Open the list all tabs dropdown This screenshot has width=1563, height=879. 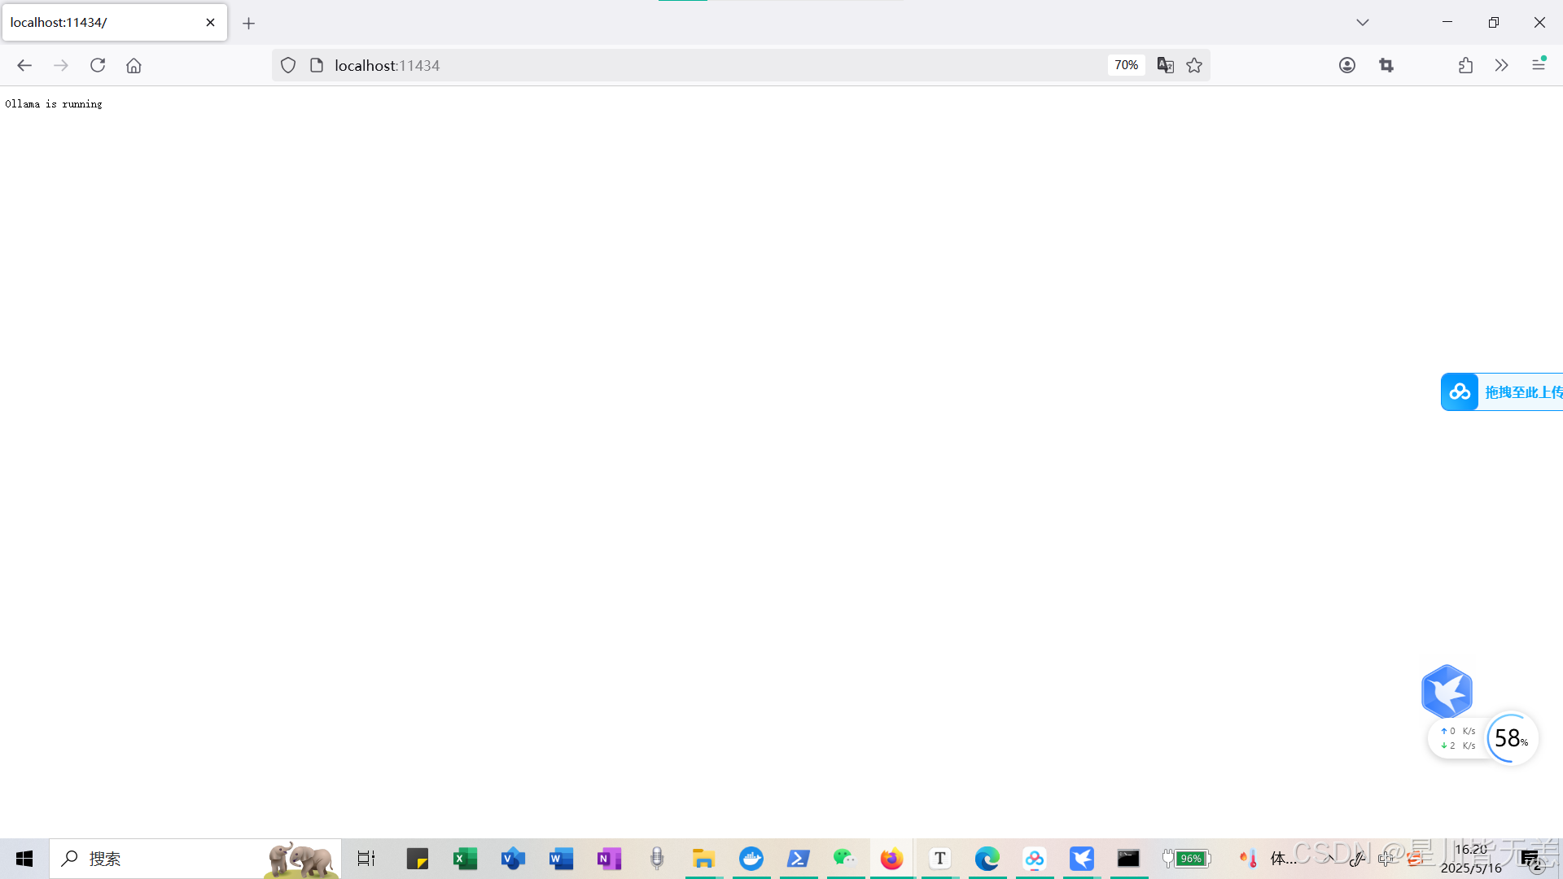pyautogui.click(x=1362, y=22)
